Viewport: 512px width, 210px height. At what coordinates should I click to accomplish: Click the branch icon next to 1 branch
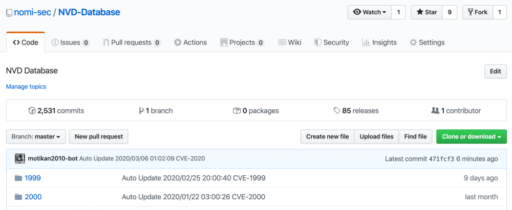[141, 110]
